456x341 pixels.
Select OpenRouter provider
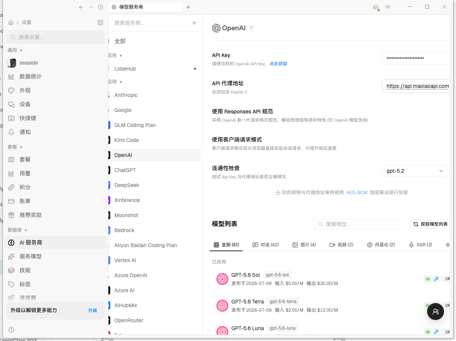point(154,320)
